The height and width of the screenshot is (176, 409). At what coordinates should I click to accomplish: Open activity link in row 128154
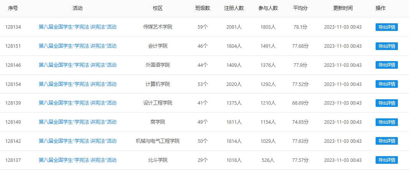[x=78, y=84]
